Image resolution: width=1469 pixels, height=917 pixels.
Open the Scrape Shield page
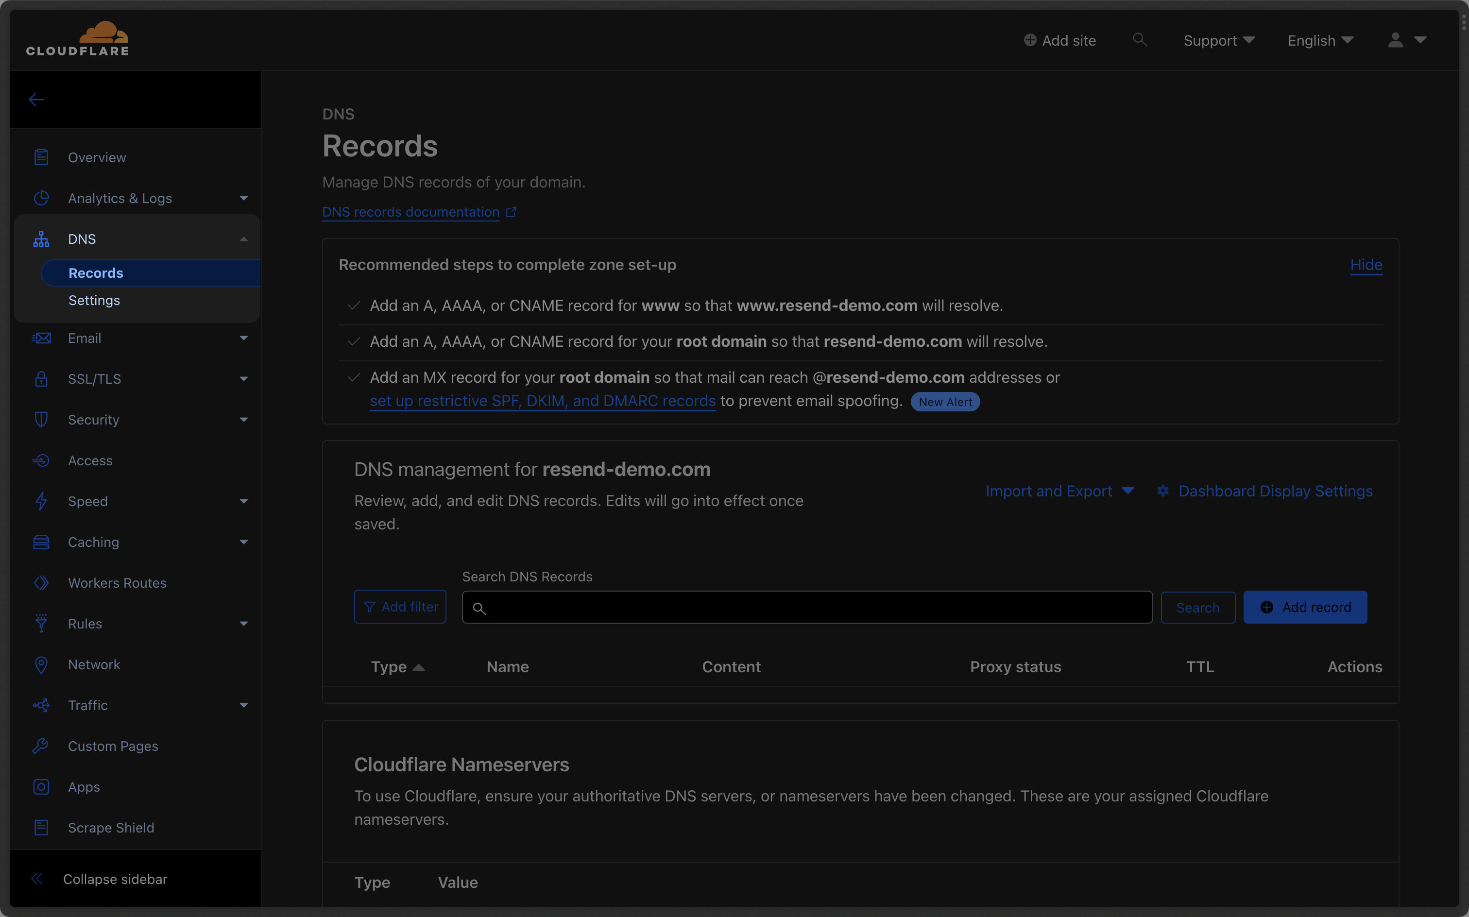click(x=111, y=827)
